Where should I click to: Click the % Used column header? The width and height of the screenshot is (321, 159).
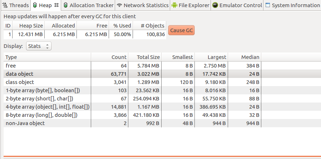click(121, 26)
